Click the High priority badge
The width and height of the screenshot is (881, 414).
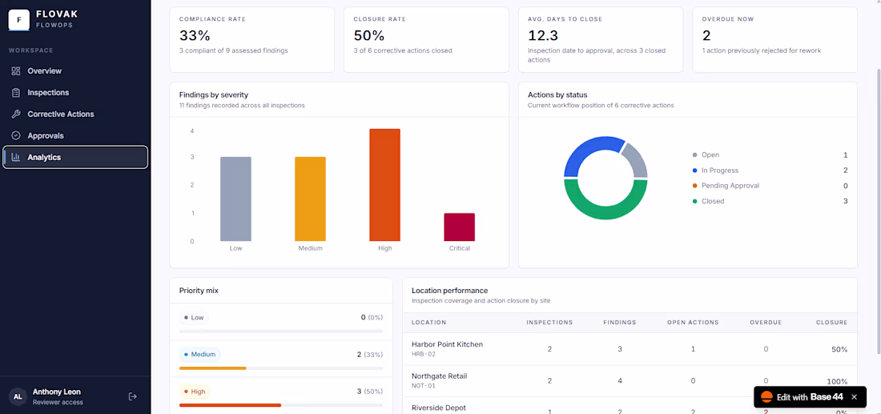pos(195,392)
